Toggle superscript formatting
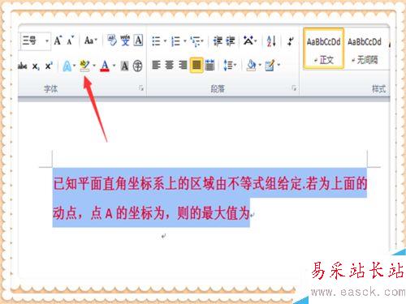The image size is (406, 304). (49, 66)
